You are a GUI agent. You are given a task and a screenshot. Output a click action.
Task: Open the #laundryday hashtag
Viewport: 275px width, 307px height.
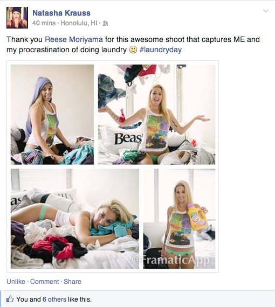pos(161,50)
